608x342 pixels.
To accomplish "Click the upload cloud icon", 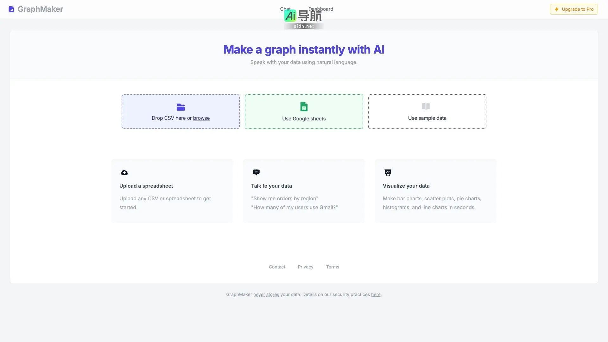I will coord(124,172).
